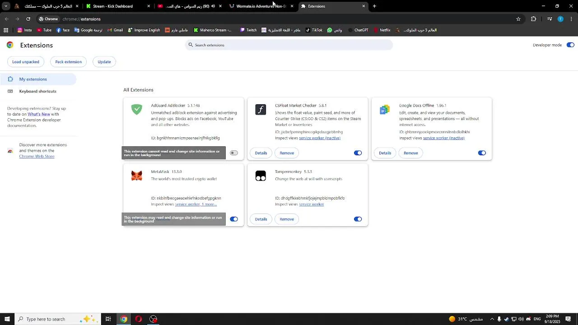Open Keyboard shortcuts in the sidebar
578x325 pixels.
click(x=38, y=91)
